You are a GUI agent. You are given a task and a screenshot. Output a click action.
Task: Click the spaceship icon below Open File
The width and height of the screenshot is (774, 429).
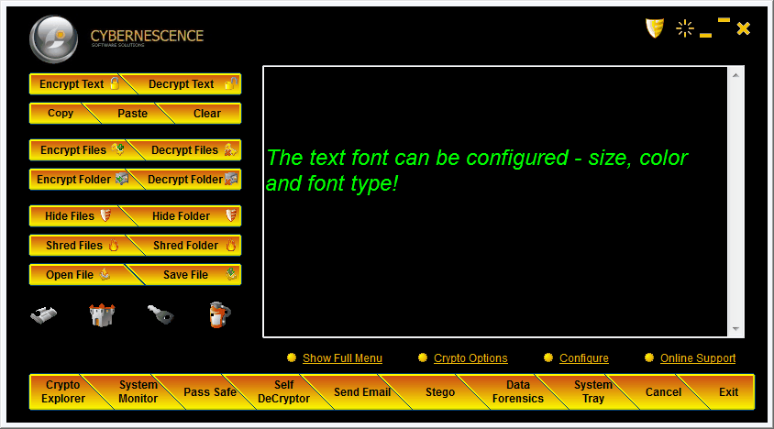(x=43, y=314)
